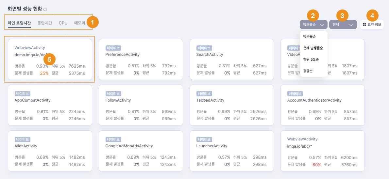The height and width of the screenshot is (179, 389).
Task: Switch to the CPU tab
Action: pyautogui.click(x=63, y=23)
